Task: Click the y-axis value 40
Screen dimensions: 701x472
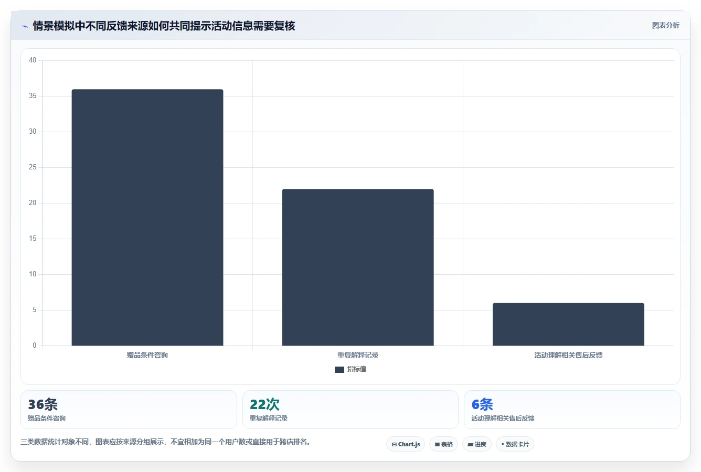Action: coord(33,60)
